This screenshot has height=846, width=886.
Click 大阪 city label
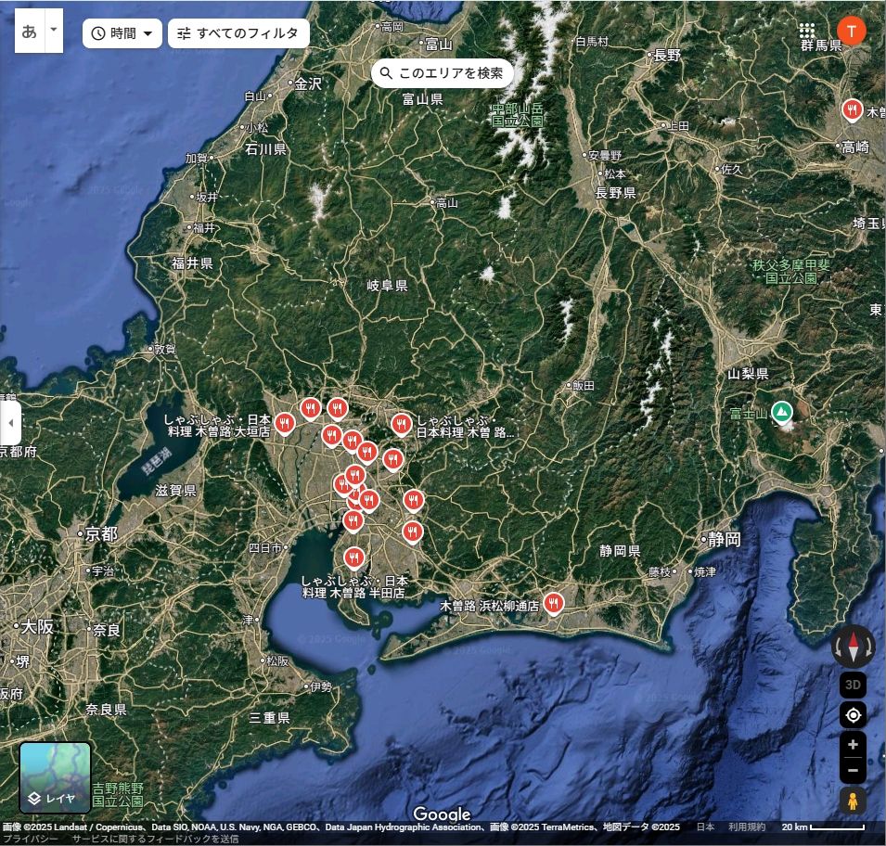[x=37, y=627]
